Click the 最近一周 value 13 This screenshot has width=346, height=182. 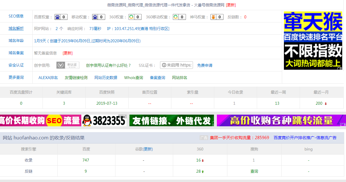[x=277, y=103]
